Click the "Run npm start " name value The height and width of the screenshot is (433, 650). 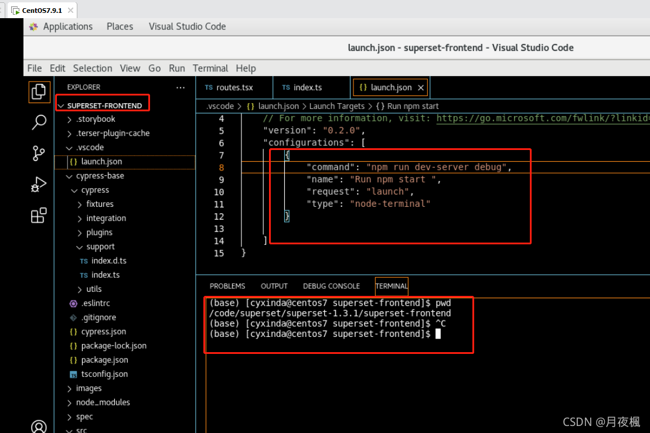pos(393,179)
